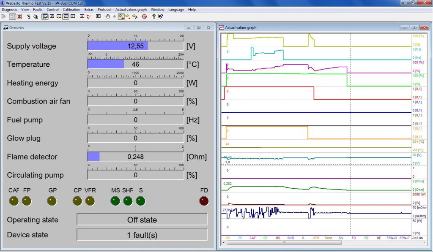The image size is (433, 252).
Task: Click the yellow question mark help icon
Action: tap(154, 16)
